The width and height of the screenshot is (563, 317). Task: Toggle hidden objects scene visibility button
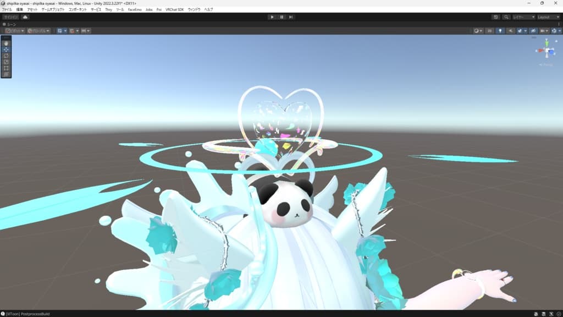[533, 31]
